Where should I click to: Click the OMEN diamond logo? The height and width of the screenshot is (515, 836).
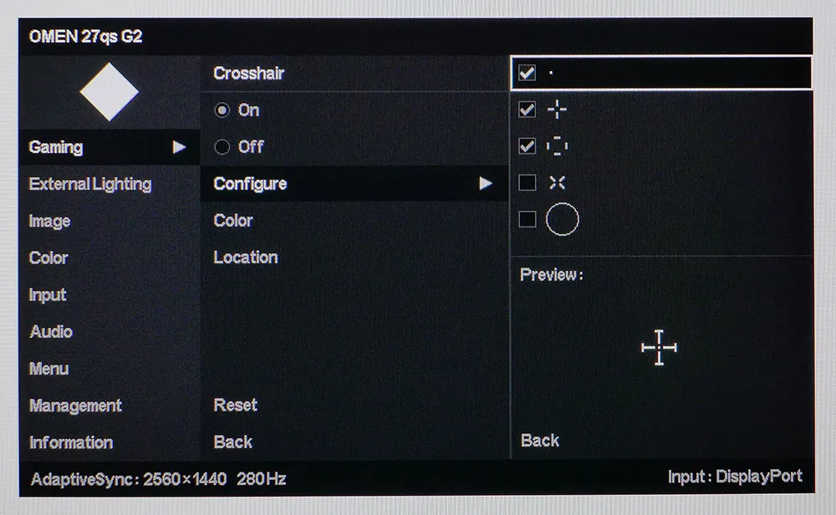(110, 92)
